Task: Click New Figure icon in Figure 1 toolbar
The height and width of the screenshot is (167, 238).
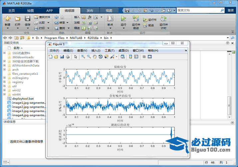Action: coord(50,57)
